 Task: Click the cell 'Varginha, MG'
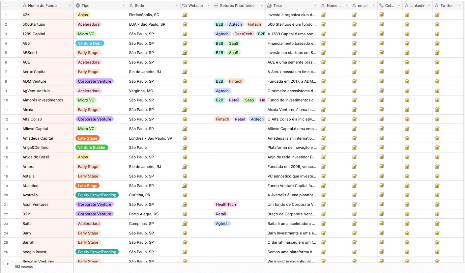[x=141, y=91]
